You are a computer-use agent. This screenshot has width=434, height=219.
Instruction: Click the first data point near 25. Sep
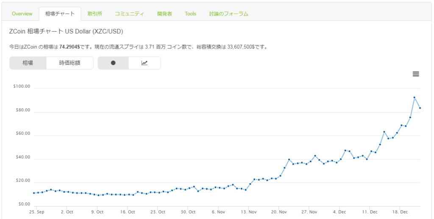[x=34, y=193]
